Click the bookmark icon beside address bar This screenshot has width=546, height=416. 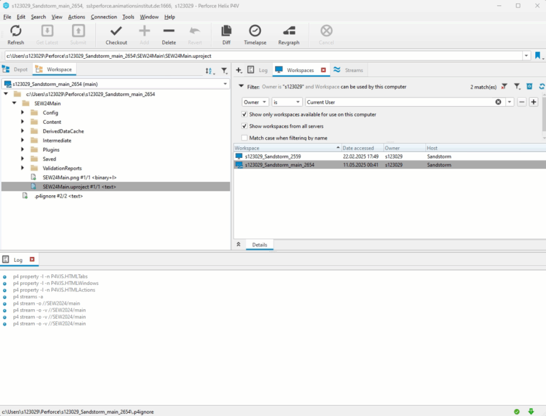point(537,55)
